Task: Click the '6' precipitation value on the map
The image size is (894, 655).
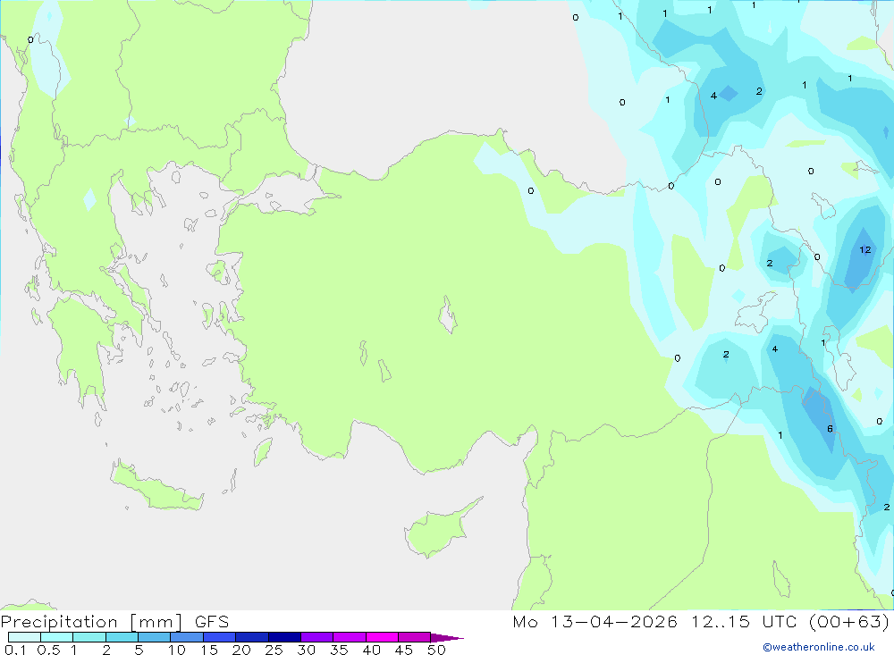Action: [x=830, y=429]
